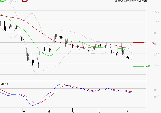
Task: Click the TEC 10/8/2025 timestamp text
Action: [131, 1]
